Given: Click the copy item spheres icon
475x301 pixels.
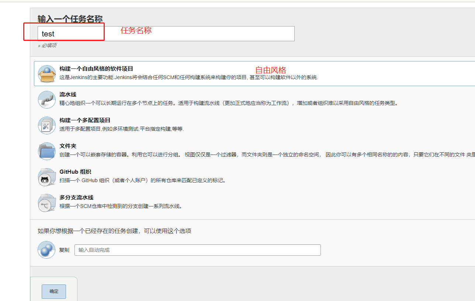Looking at the screenshot, I should (46, 250).
